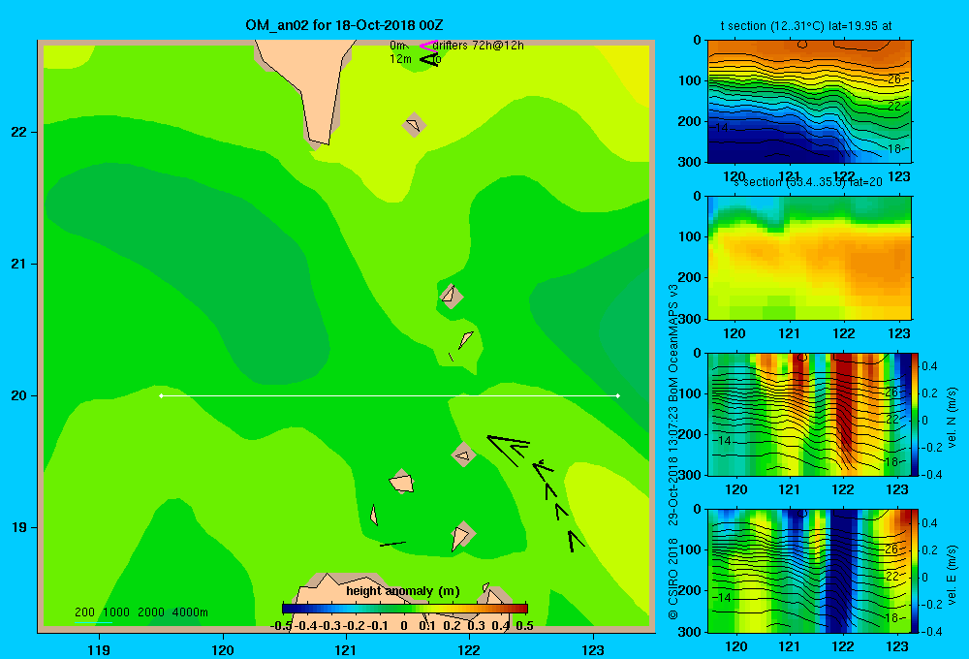Screen dimensions: 969x659
Task: Click the temperature section panel at top right
Action: pyautogui.click(x=809, y=102)
